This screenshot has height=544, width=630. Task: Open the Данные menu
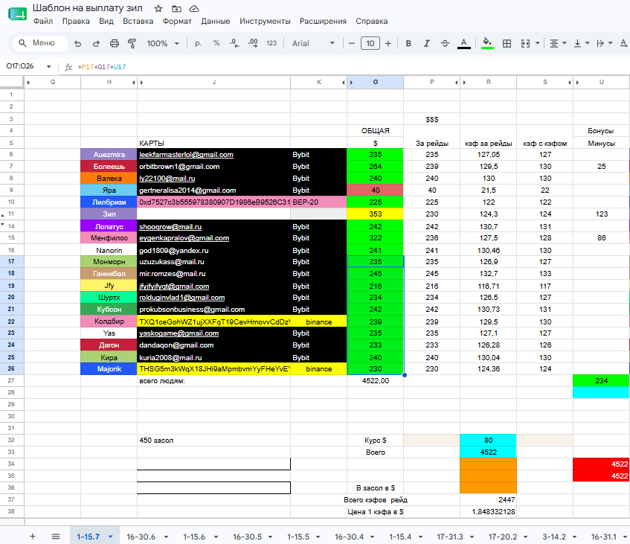216,22
